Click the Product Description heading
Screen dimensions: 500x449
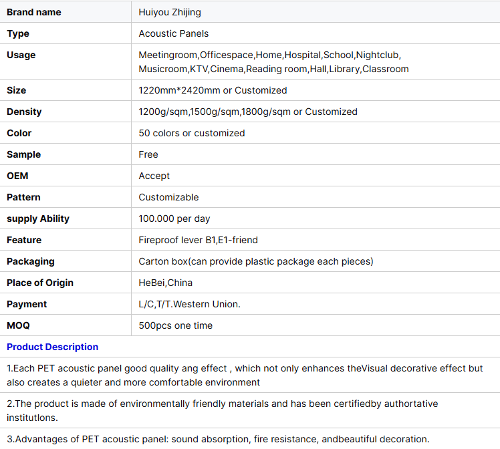coord(52,347)
